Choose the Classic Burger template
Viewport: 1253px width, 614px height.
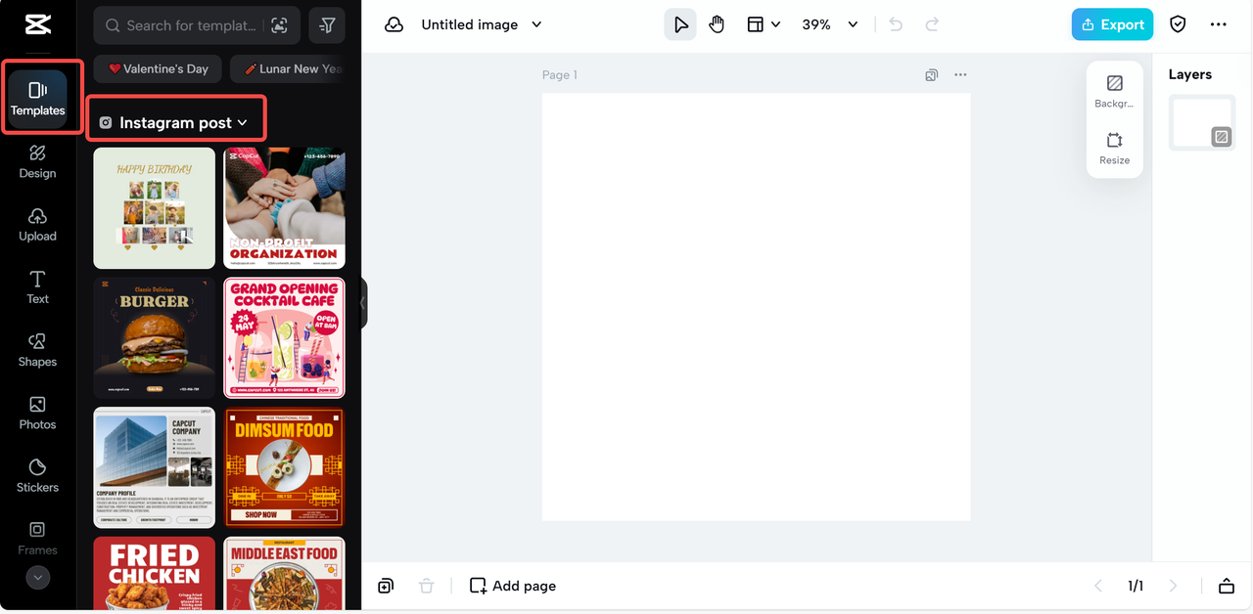coord(154,337)
